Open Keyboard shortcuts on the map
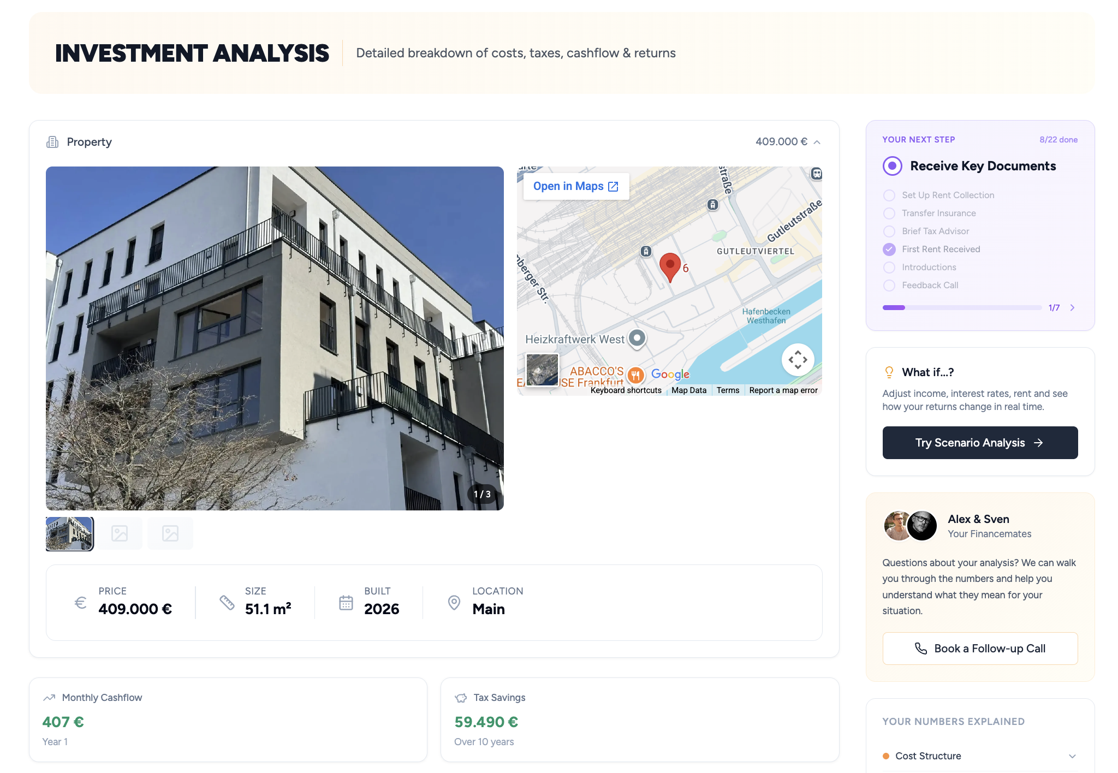Screen dimensions: 1118x773 (x=626, y=390)
